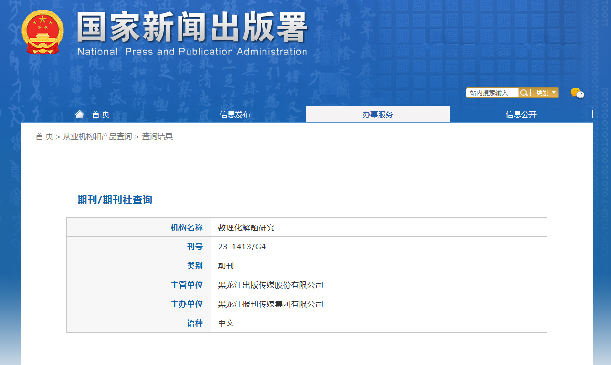Switch to the 首页 navigation tab
Viewport: 611px width, 365px height.
(100, 114)
